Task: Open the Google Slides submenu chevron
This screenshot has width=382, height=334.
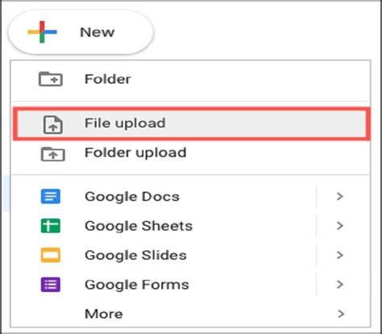Action: click(x=340, y=255)
